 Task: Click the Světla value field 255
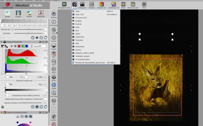45,77
